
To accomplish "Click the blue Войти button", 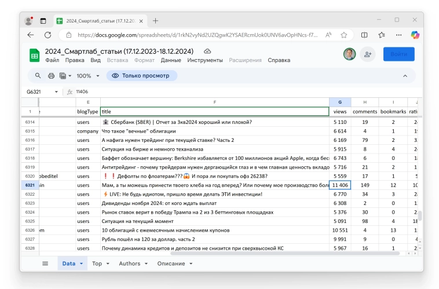I will click(x=398, y=54).
